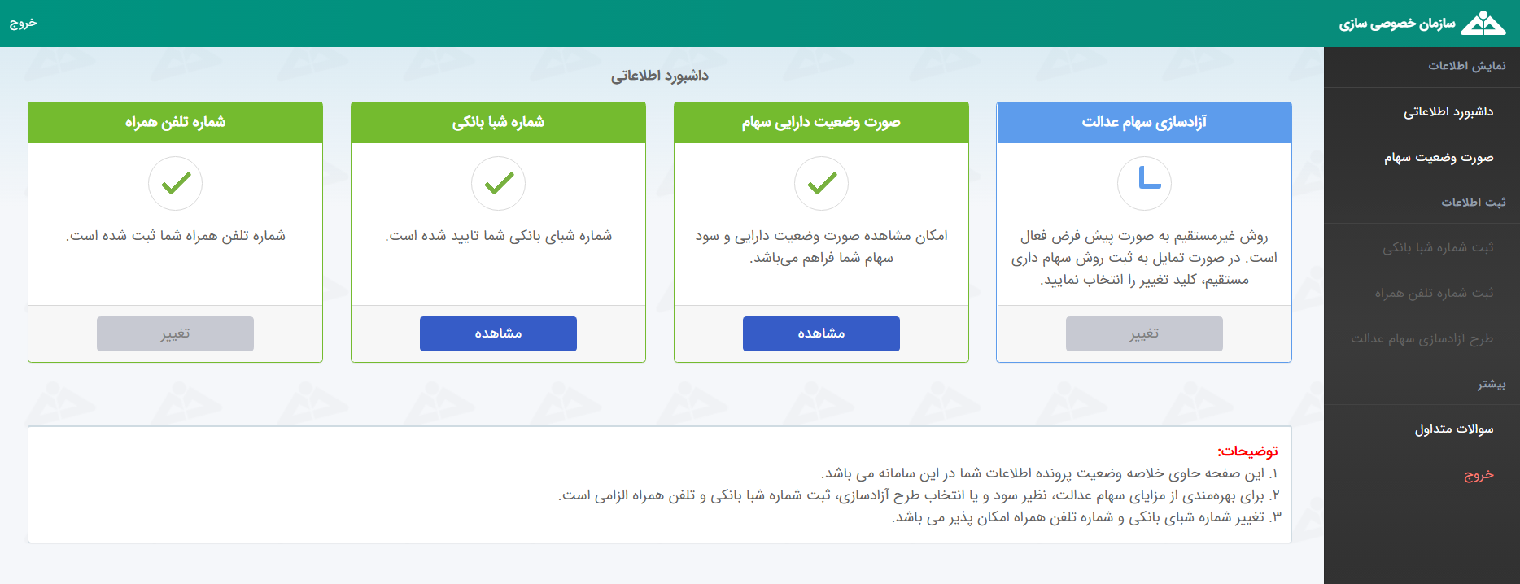Click the clock icon in آزادسازی سهام عدالت card

[1144, 183]
